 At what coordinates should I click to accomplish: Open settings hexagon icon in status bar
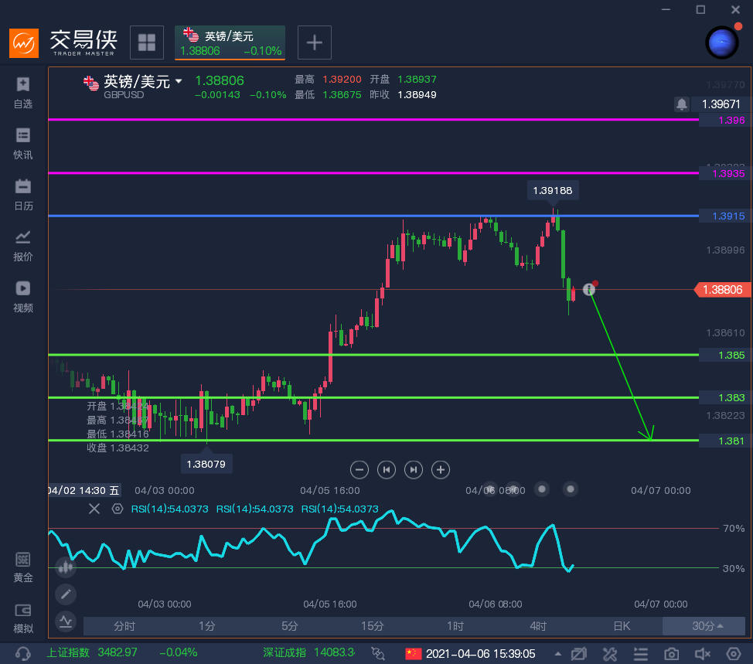(734, 653)
